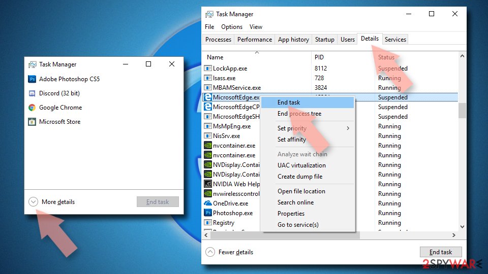Choose UAC virtualization entry
The height and width of the screenshot is (274, 488).
pos(308,165)
